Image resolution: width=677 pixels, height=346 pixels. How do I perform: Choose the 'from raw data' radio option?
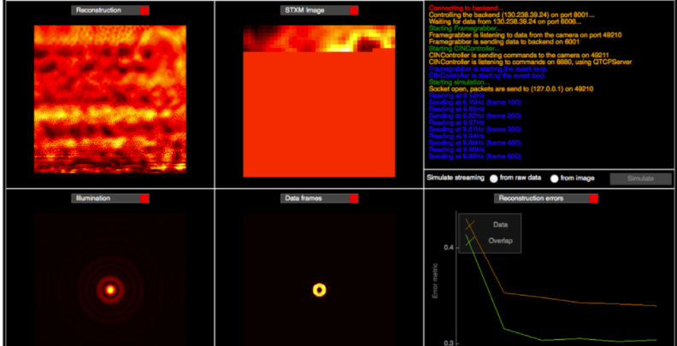493,179
